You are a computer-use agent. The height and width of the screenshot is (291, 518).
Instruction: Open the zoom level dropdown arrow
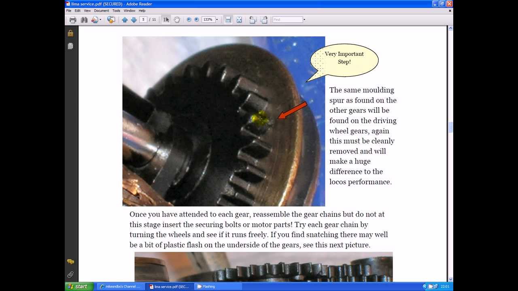(x=217, y=20)
